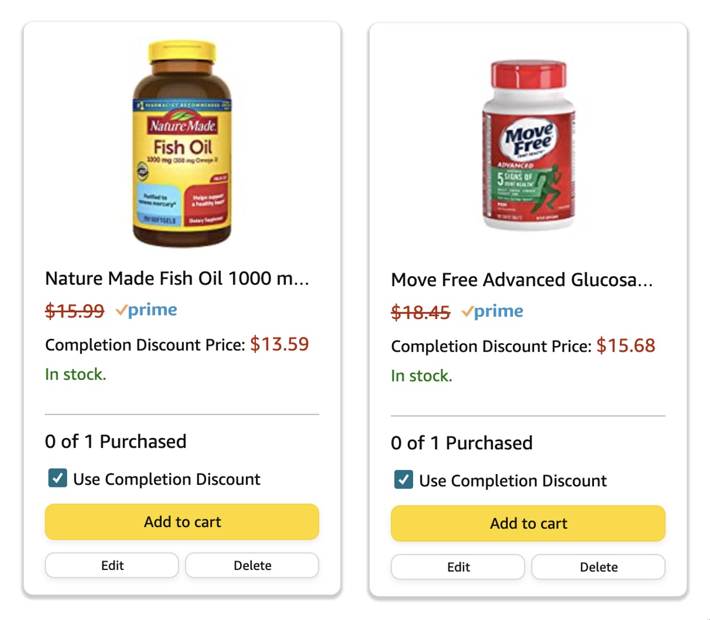
Task: Click the $13.59 completion discount price
Action: [279, 344]
